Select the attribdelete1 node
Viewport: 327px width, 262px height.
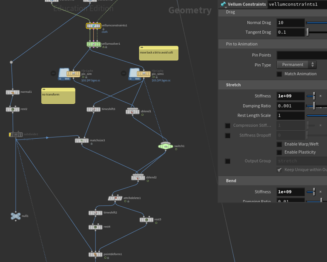[x=115, y=198]
